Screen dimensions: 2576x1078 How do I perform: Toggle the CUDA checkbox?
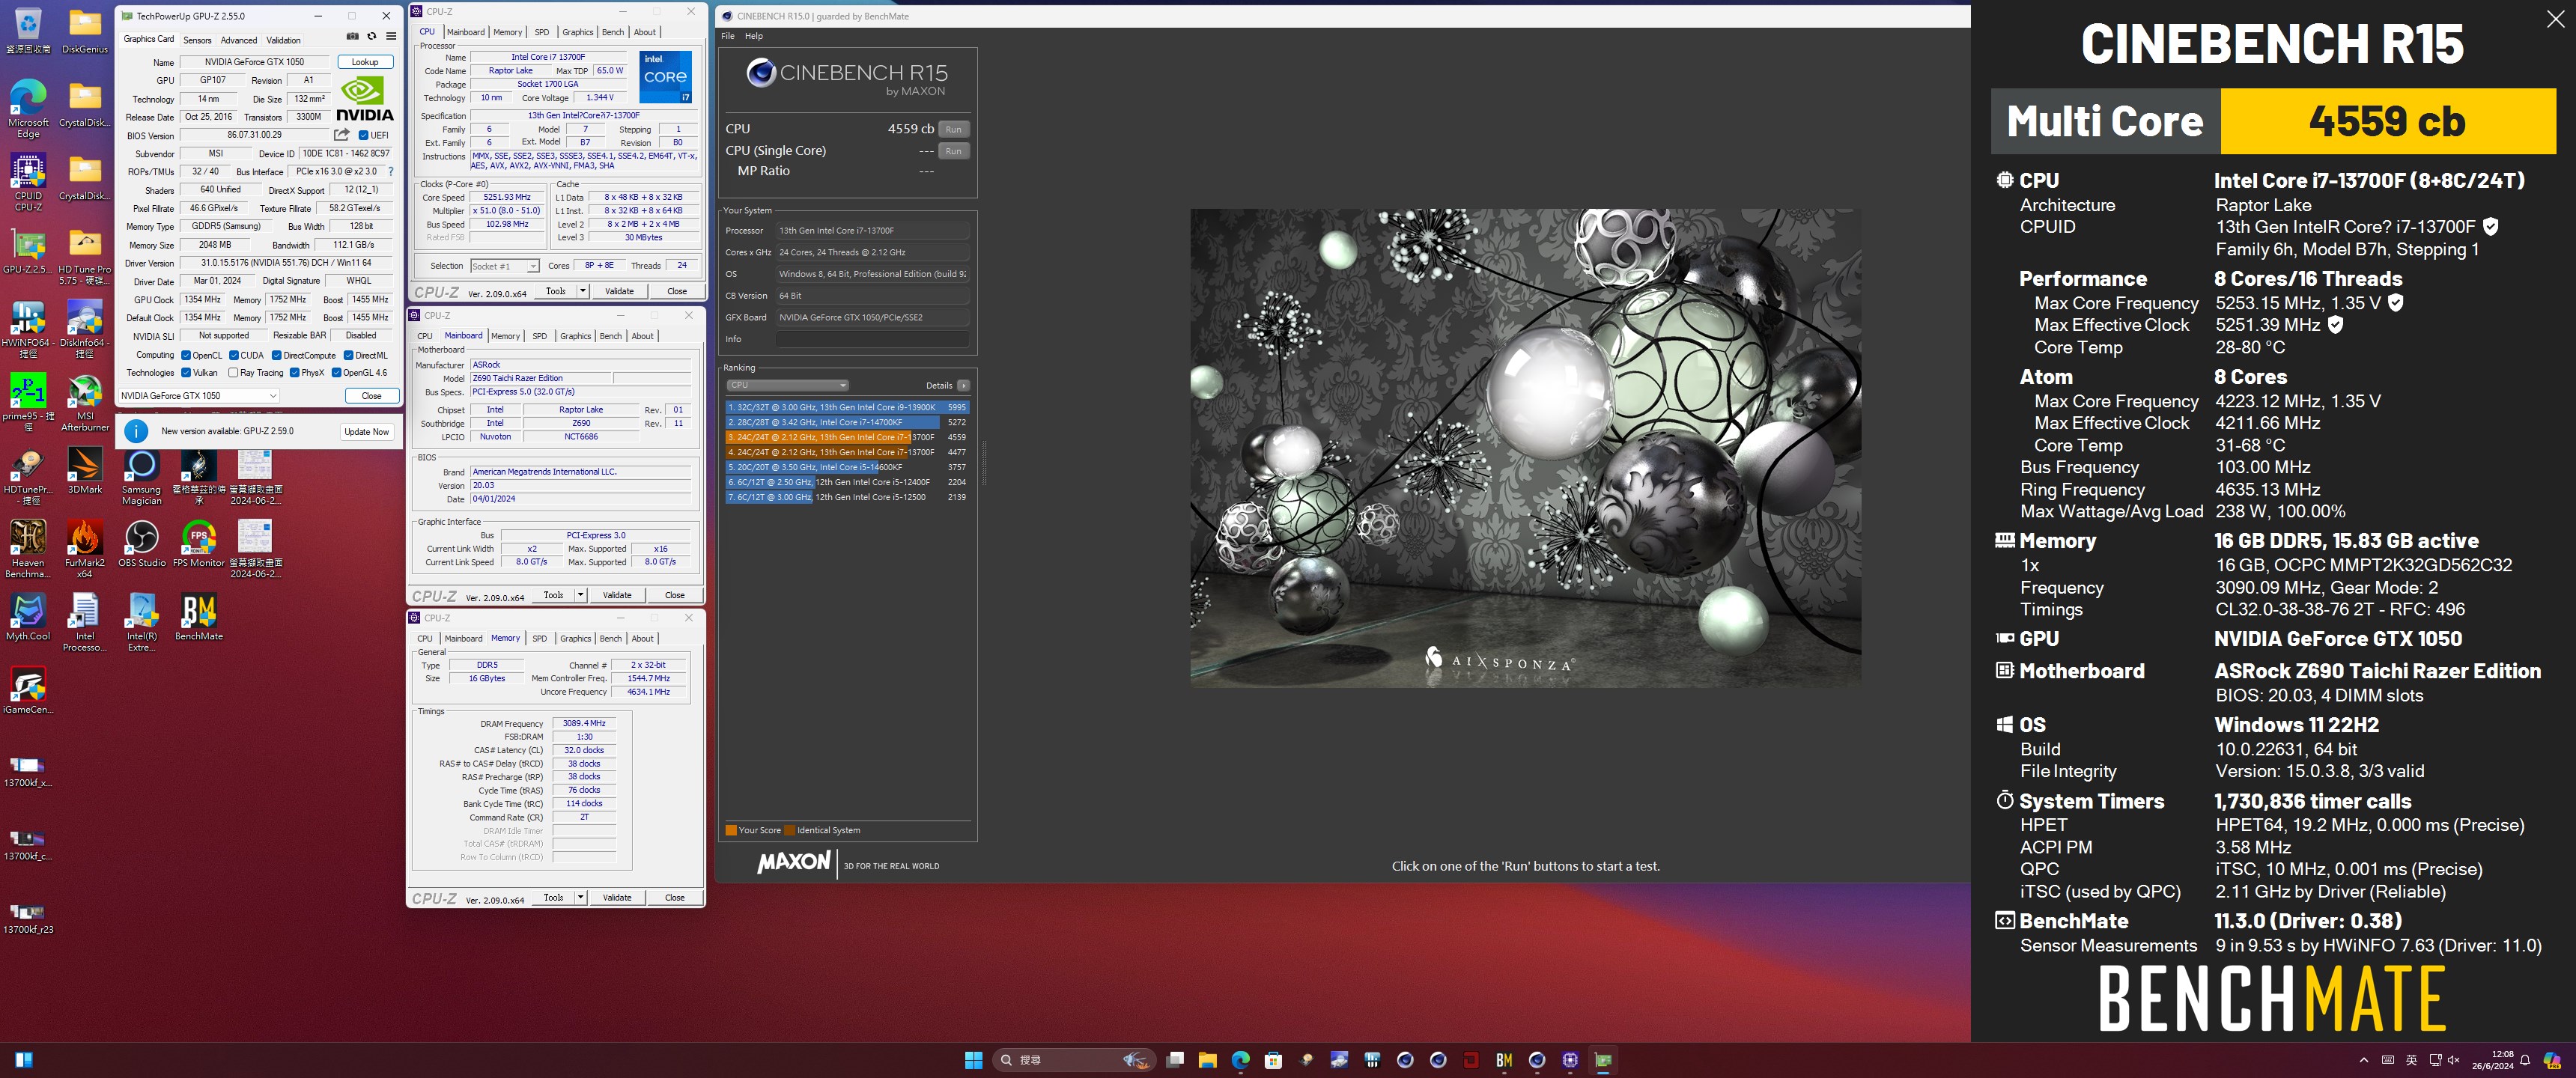pos(234,355)
